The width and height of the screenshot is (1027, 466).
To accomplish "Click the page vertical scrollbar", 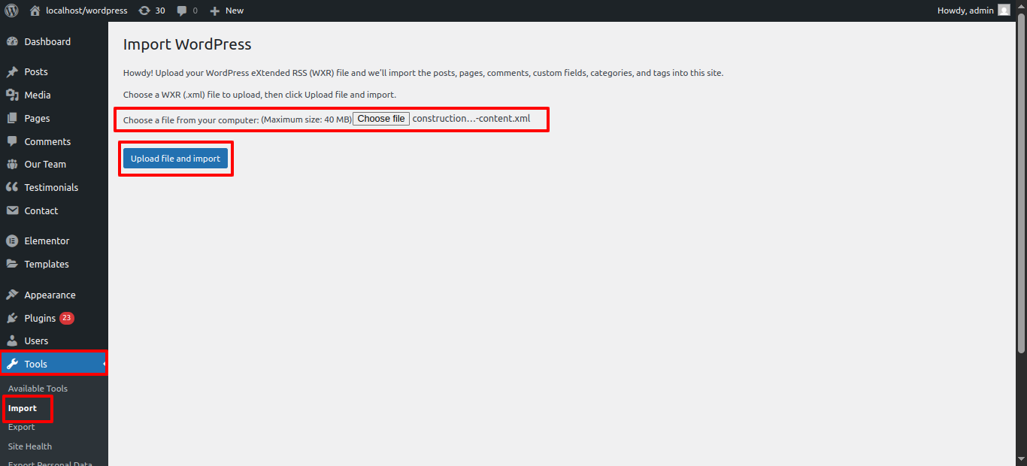I will 1021,188.
